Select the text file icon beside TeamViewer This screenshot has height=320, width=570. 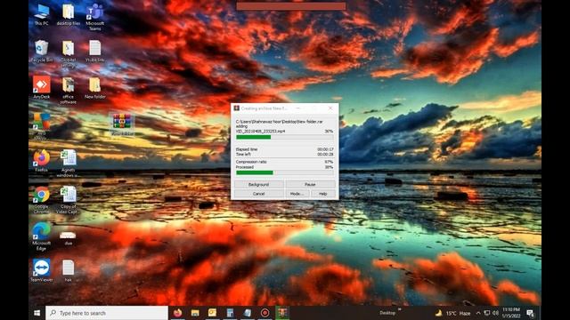[x=68, y=270]
